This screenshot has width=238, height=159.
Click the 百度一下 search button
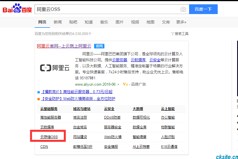[203, 9]
